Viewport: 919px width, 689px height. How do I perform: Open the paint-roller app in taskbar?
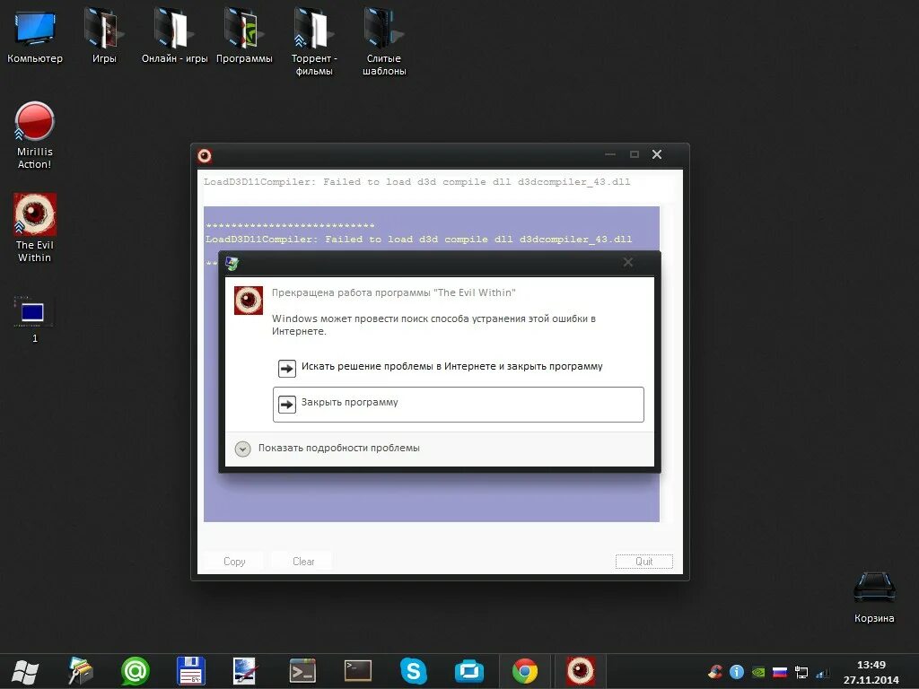[x=80, y=671]
